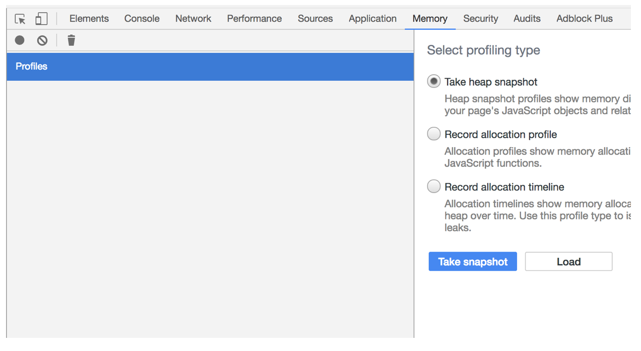
Task: Choose the Record allocation profile radio
Action: 434,134
